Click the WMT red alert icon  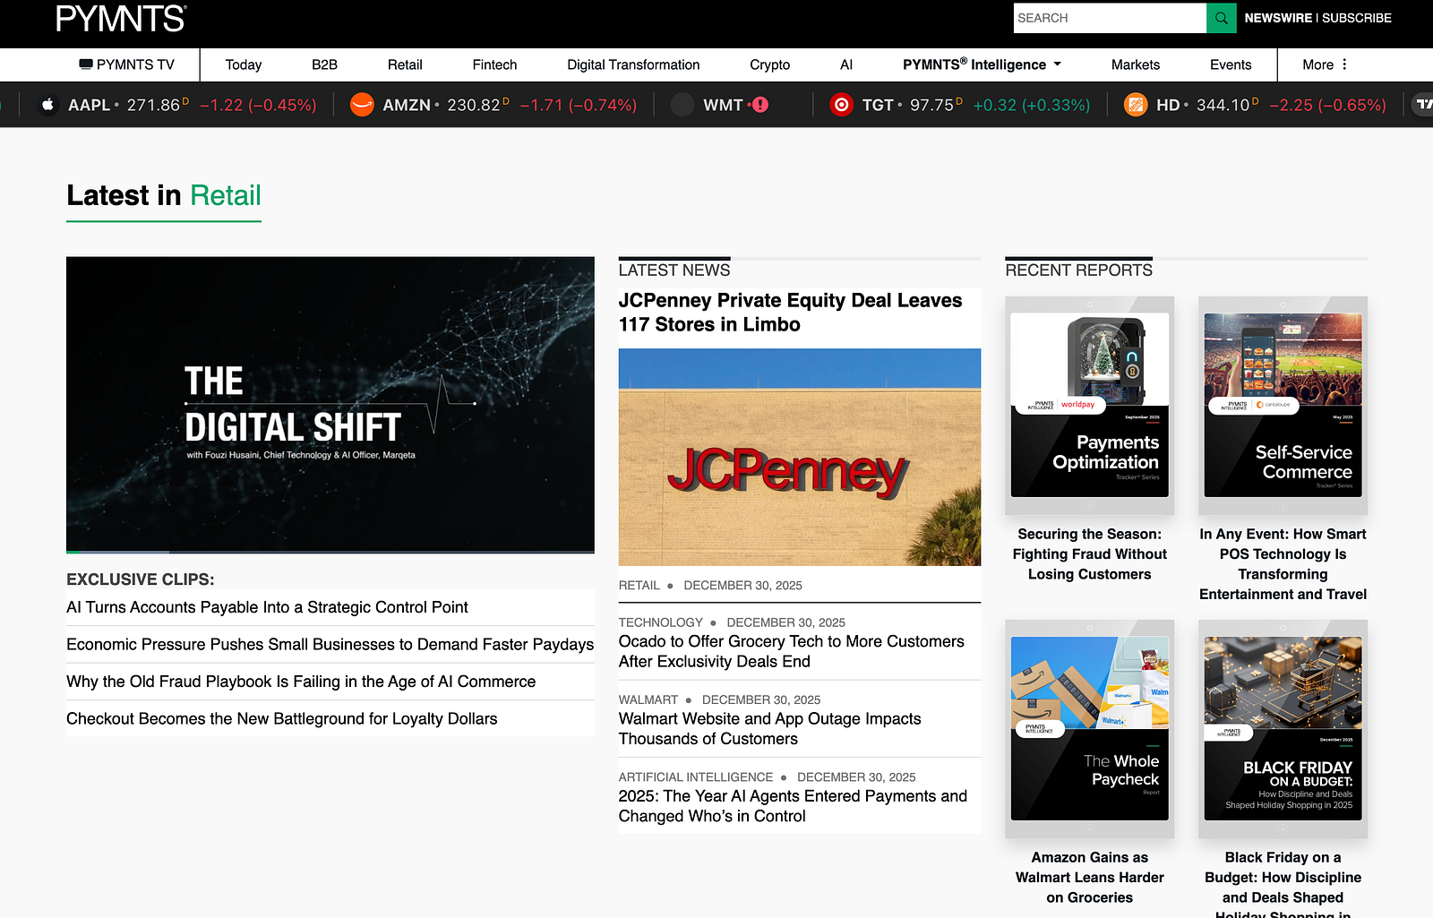coord(760,105)
